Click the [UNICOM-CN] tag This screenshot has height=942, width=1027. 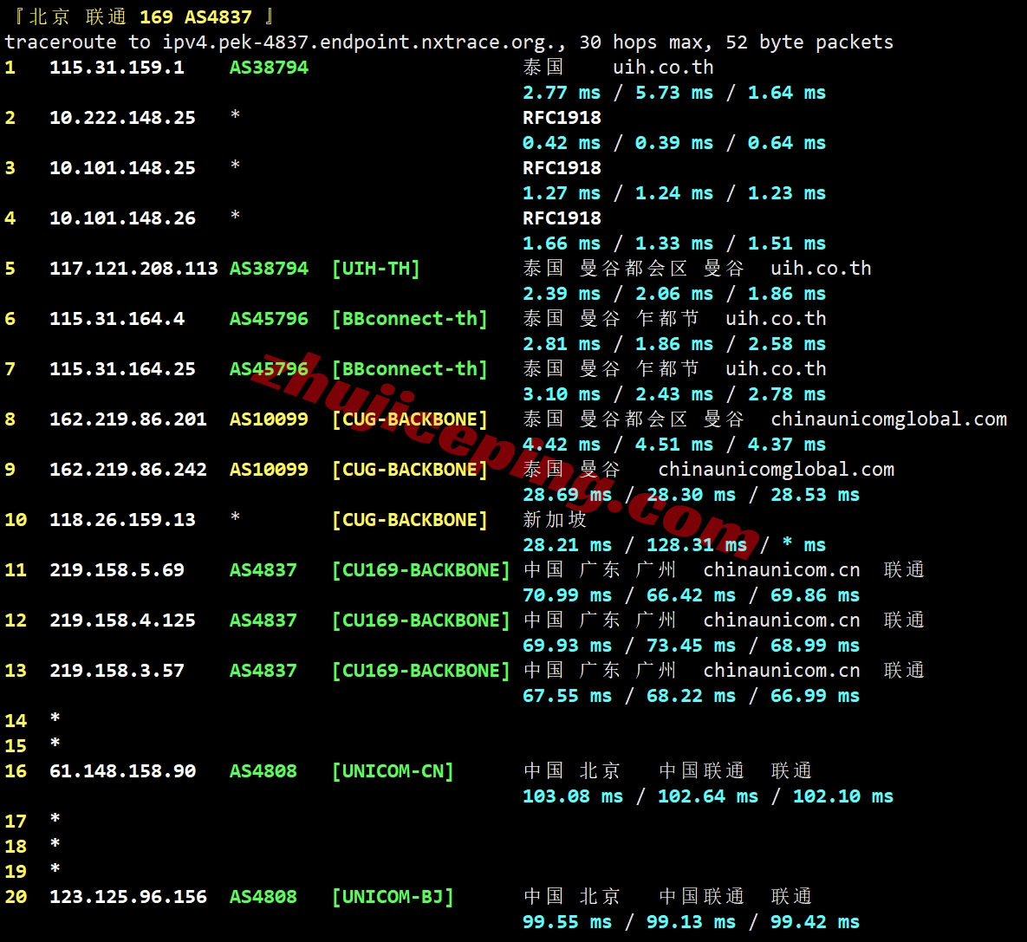click(x=393, y=771)
